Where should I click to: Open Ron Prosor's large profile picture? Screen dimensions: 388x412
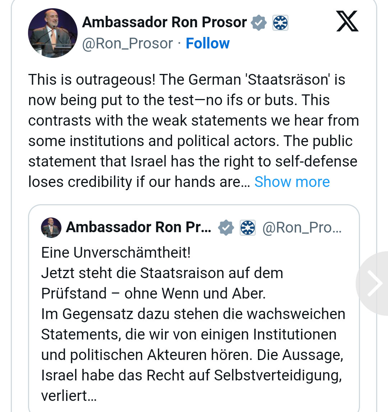[52, 33]
